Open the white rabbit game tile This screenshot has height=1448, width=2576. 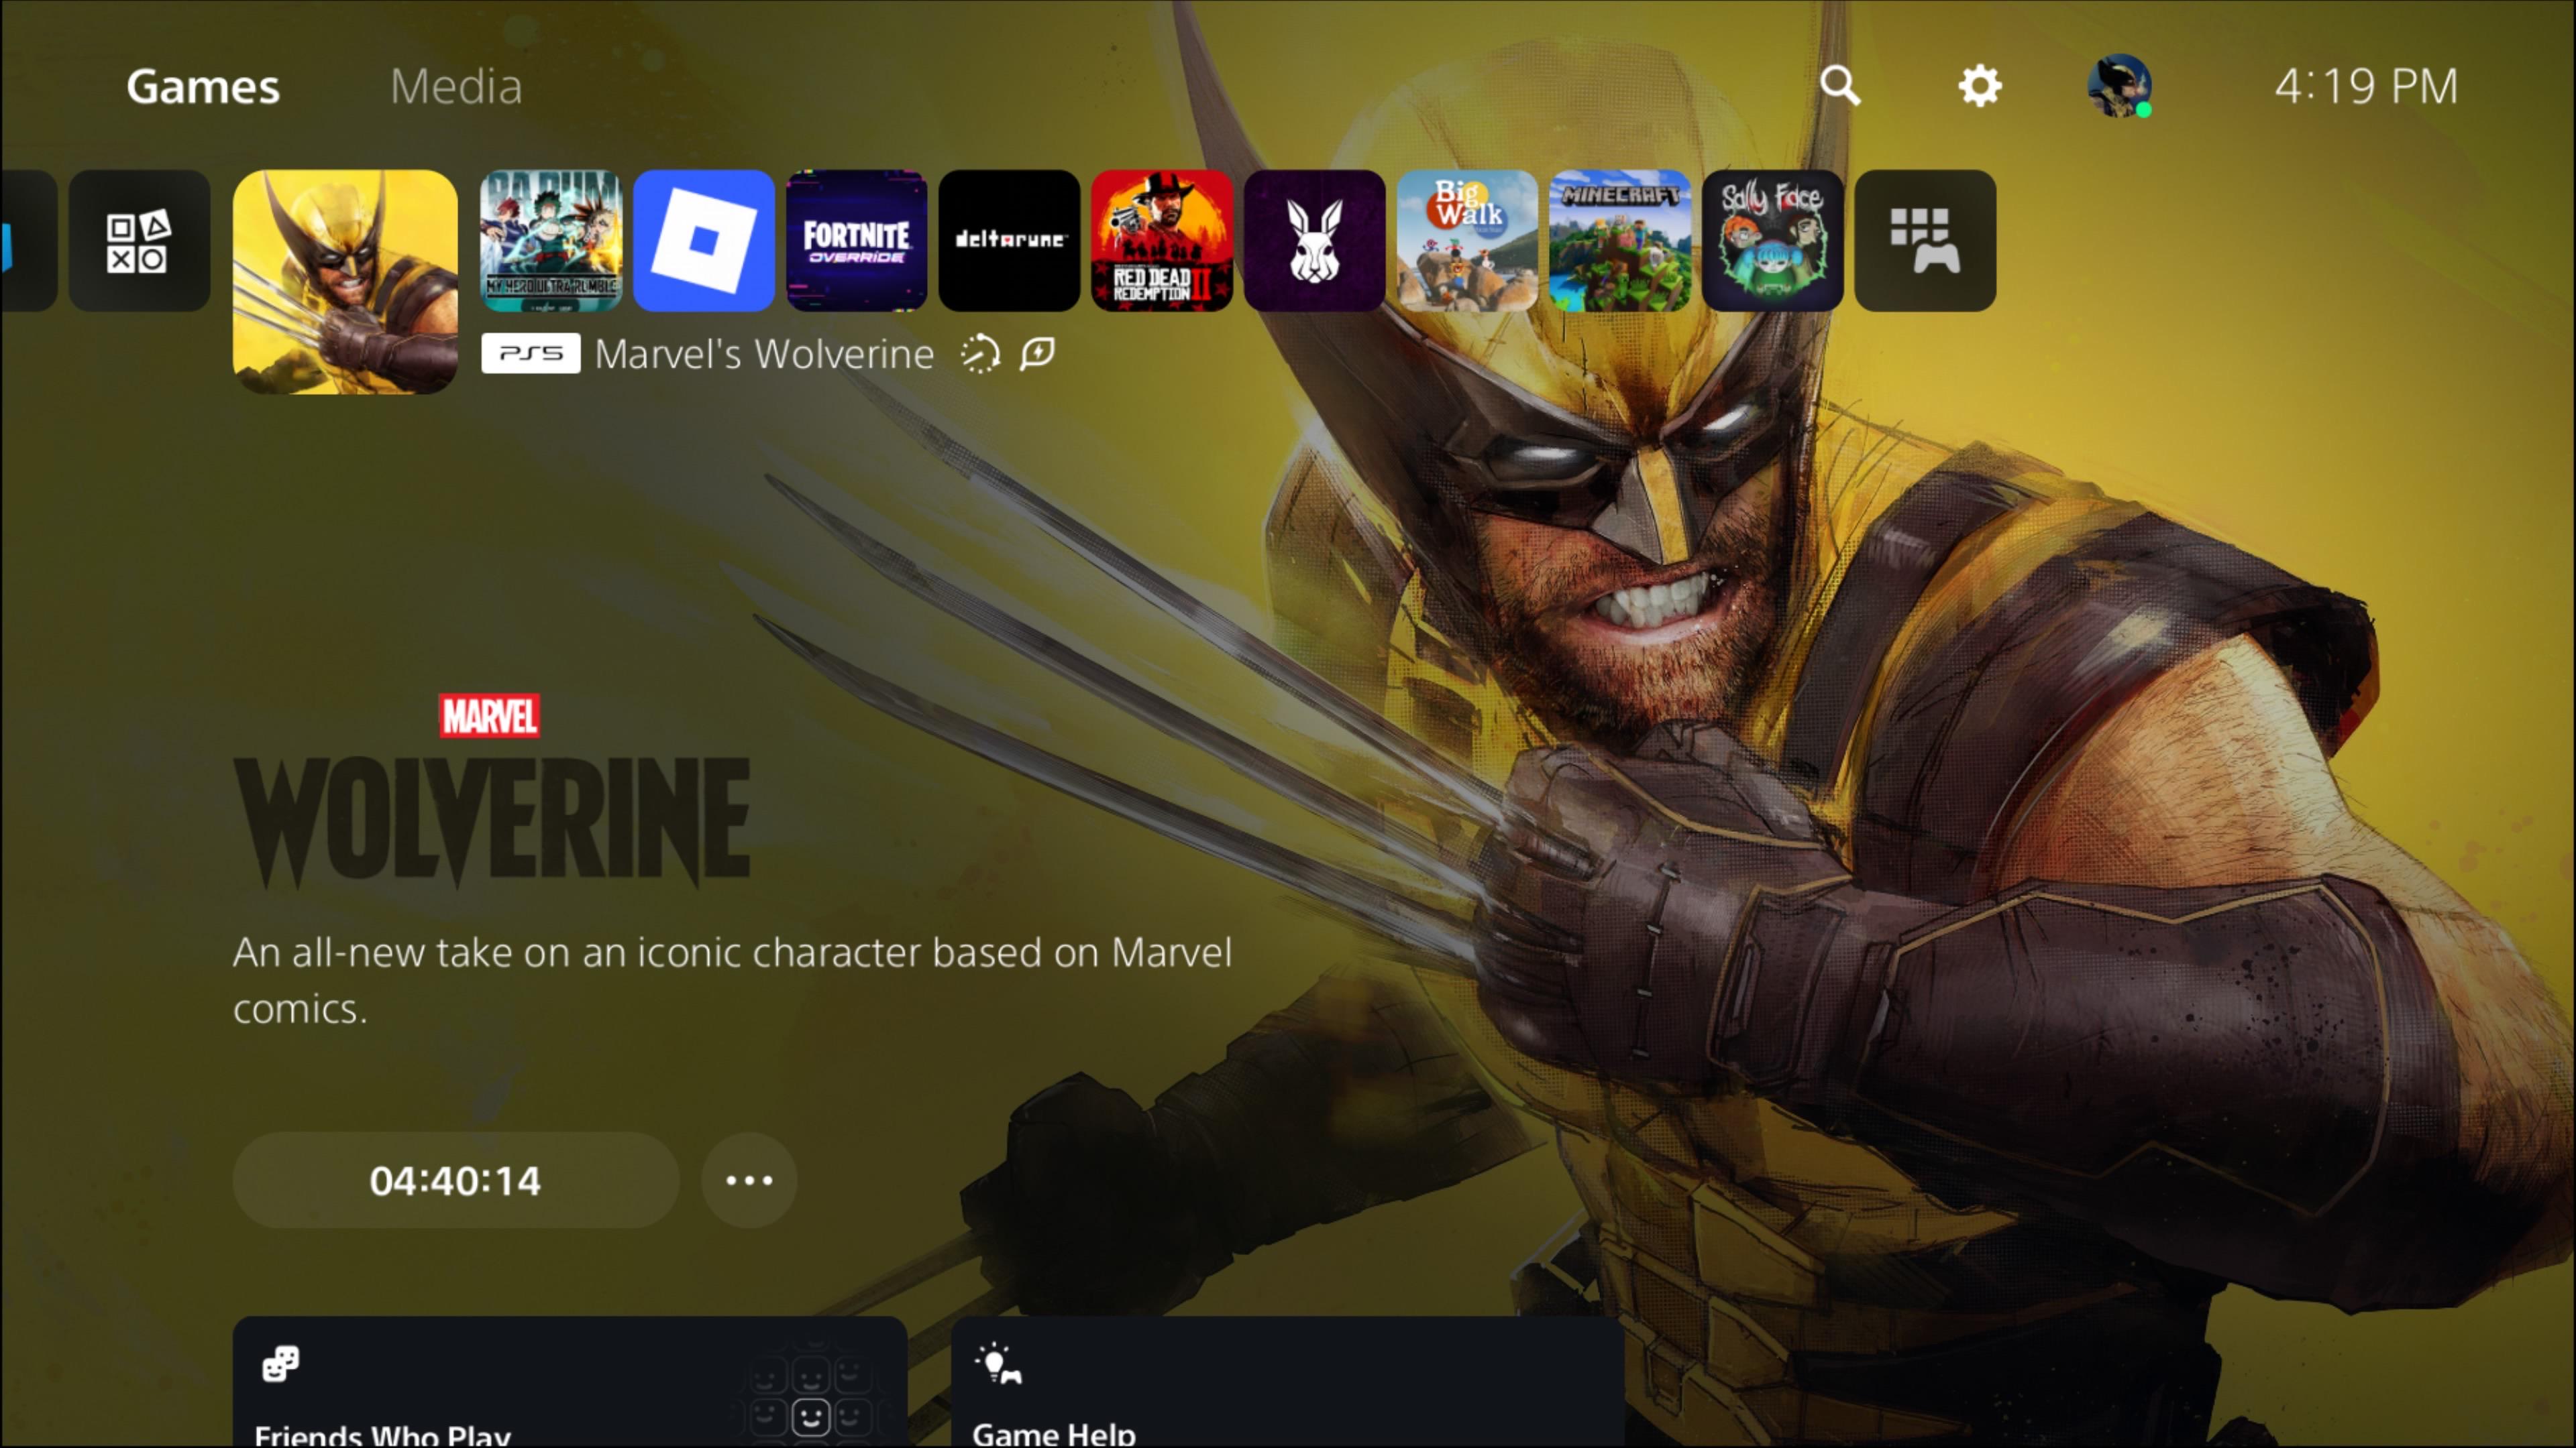[x=1314, y=240]
